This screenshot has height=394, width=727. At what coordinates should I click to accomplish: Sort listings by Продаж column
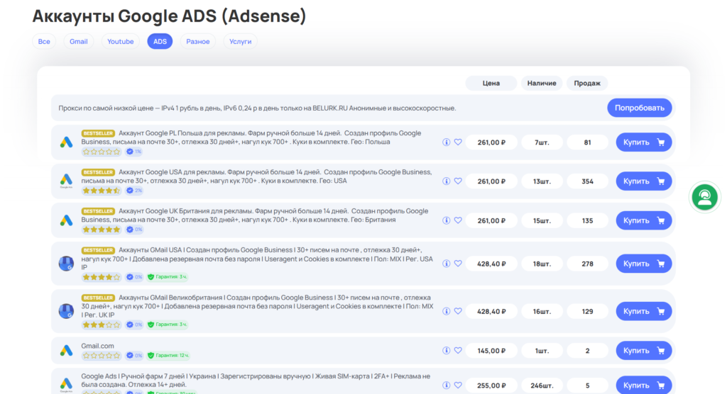click(x=587, y=84)
